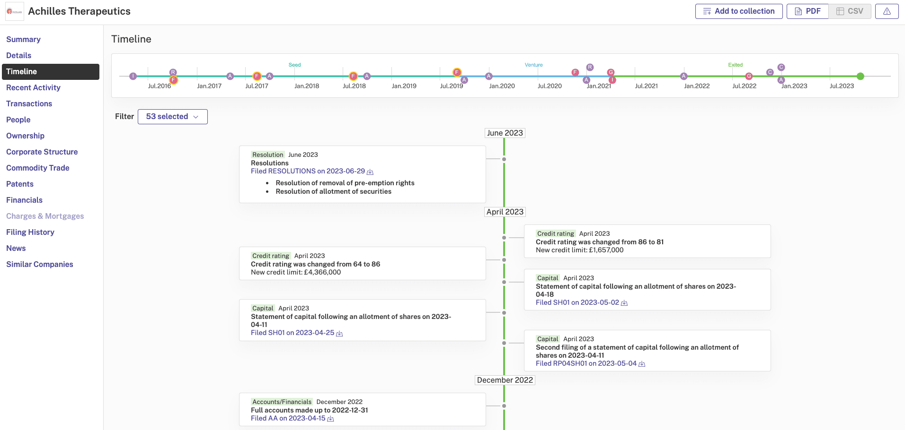Select Timeline in the sidebar
Image resolution: width=905 pixels, height=430 pixels.
(x=51, y=71)
